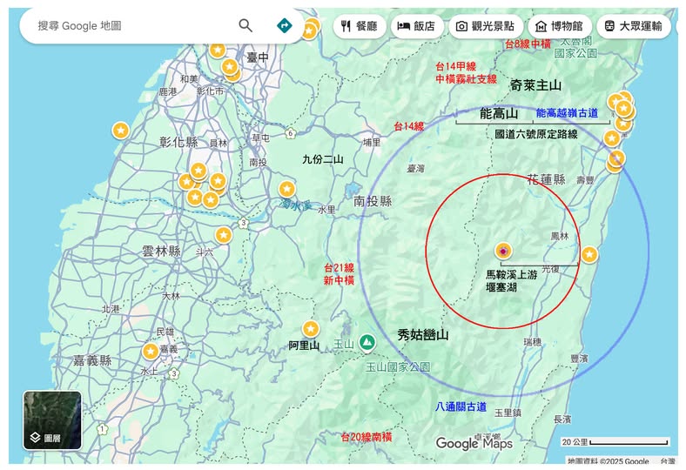
Task: Open the saved star marker east of 鳳林
Action: point(589,254)
